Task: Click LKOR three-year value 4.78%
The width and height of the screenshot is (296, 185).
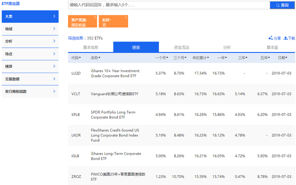Action: click(240, 135)
